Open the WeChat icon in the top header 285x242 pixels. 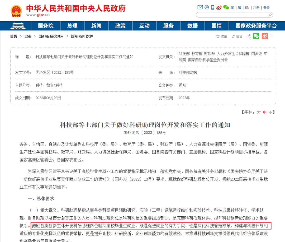coord(226,8)
